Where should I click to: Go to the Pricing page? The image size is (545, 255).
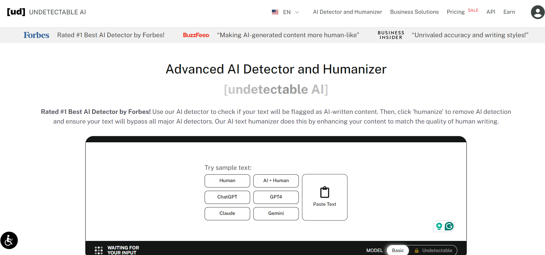[x=456, y=12]
